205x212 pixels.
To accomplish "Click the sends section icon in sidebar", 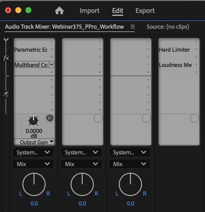I will (6, 95).
